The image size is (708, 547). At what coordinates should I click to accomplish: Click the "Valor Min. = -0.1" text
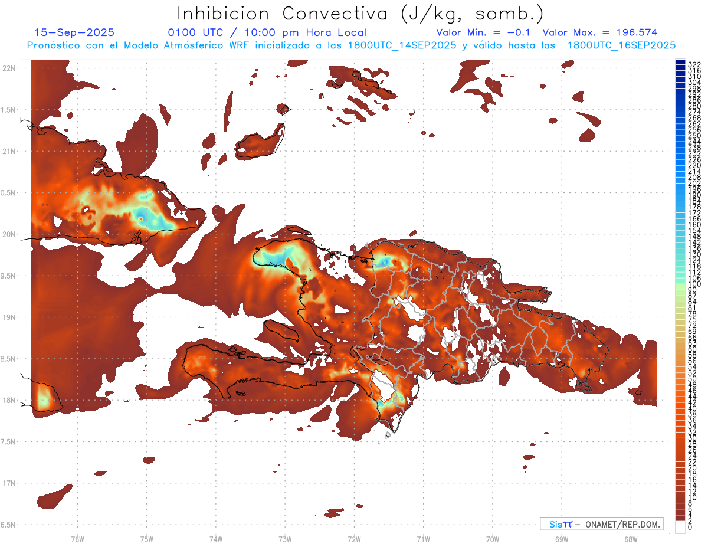pyautogui.click(x=483, y=32)
